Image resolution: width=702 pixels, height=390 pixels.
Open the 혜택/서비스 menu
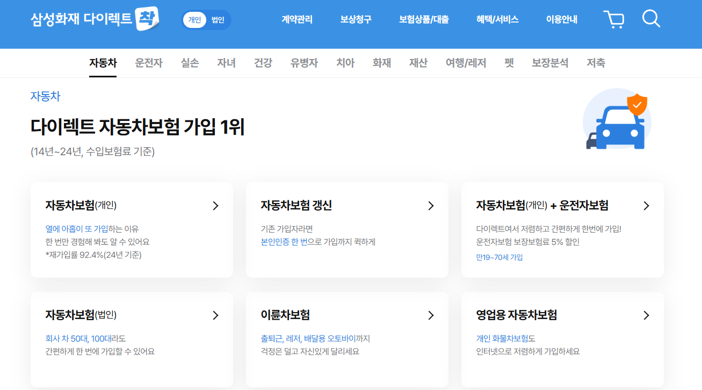coord(497,19)
